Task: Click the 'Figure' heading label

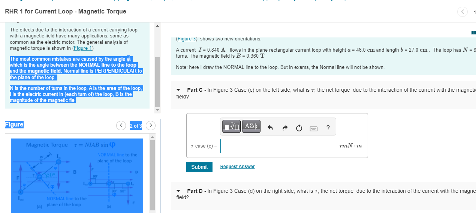Action: 14,125
